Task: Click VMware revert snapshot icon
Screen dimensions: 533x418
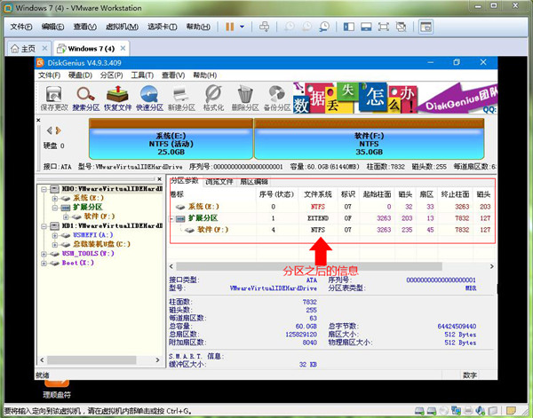Action: pos(306,27)
